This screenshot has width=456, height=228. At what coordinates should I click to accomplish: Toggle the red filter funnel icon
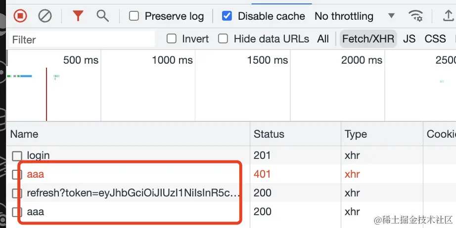78,16
